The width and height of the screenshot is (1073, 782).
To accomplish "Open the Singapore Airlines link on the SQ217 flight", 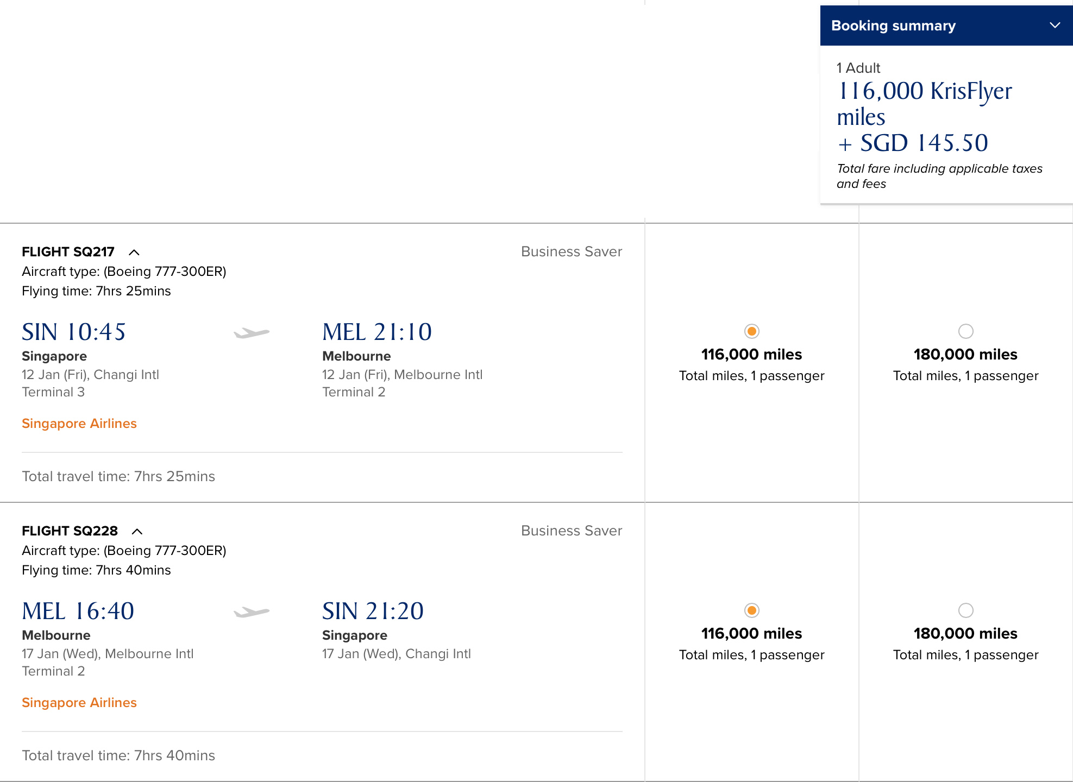I will pos(79,424).
